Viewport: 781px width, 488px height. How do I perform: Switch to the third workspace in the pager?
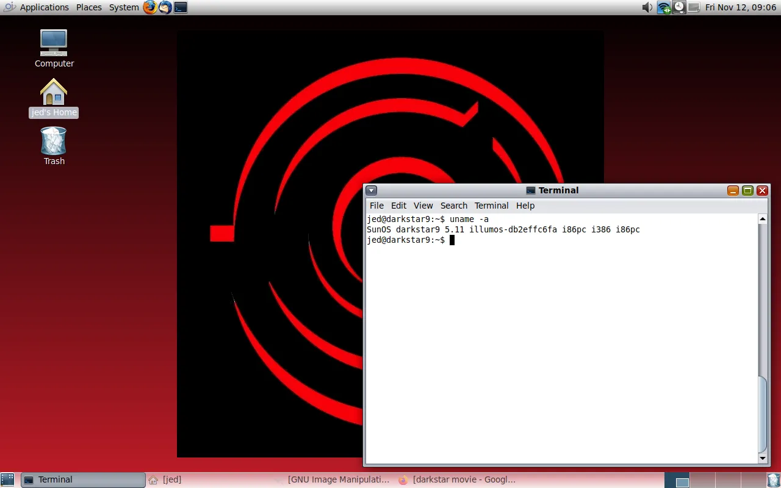pyautogui.click(x=728, y=480)
